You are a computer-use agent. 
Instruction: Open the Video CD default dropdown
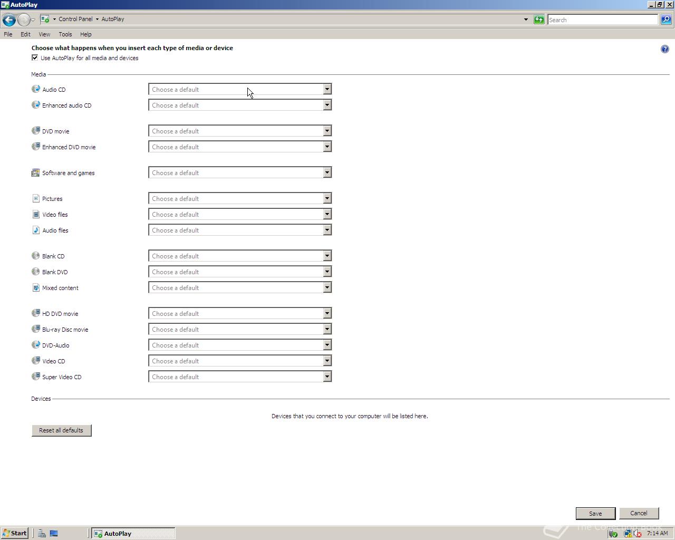[240, 361]
